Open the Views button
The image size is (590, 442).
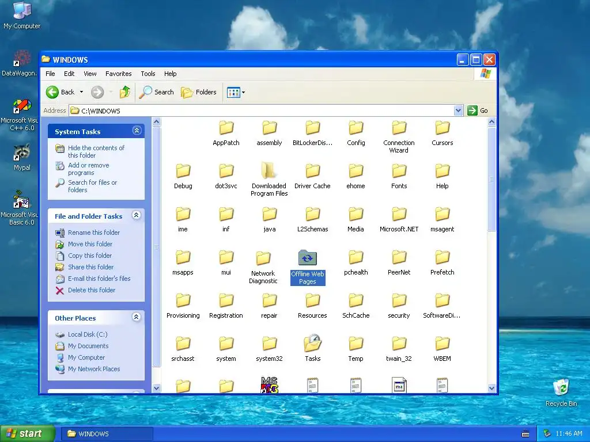point(233,92)
